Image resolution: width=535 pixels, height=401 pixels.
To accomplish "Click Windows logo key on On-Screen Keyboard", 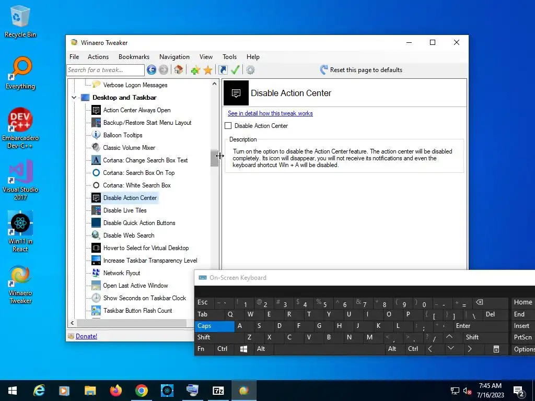I will pos(243,349).
